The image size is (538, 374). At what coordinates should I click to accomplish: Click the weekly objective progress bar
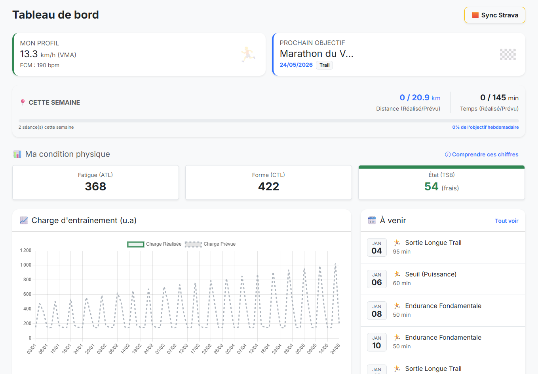268,121
